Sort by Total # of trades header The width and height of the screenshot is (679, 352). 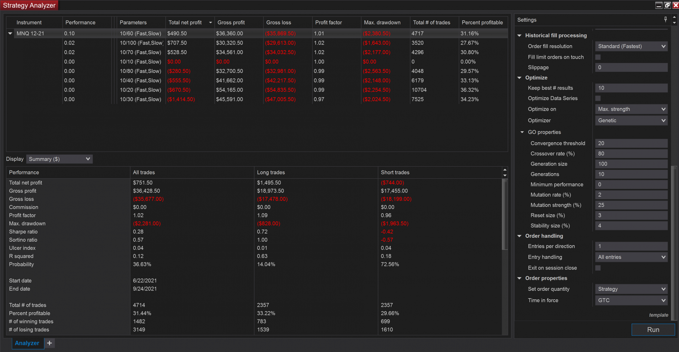[x=434, y=22]
